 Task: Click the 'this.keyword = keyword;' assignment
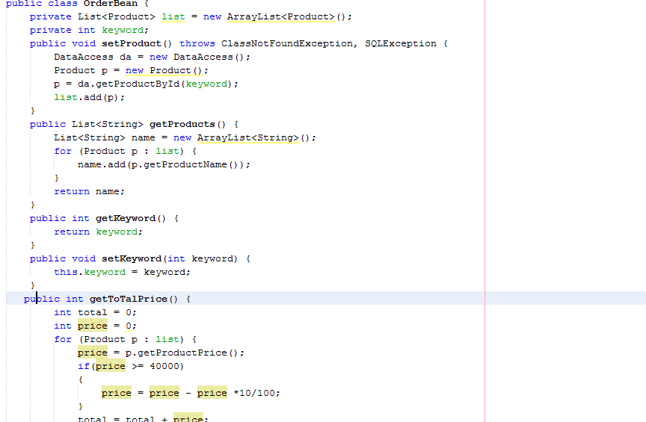(122, 272)
